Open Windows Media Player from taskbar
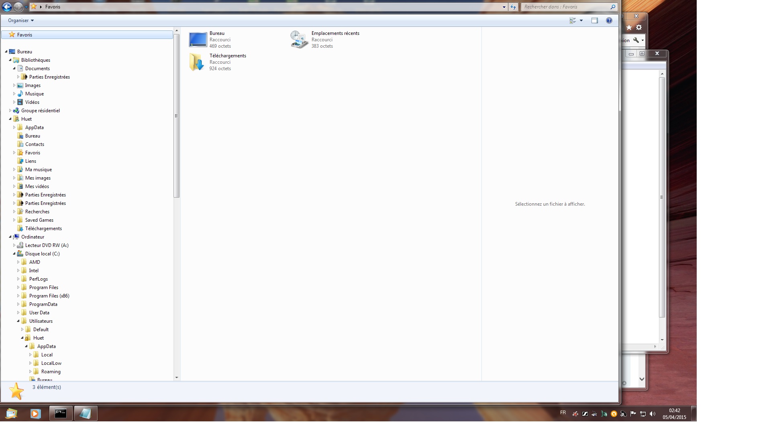Screen dimensions: 771x433 point(35,413)
